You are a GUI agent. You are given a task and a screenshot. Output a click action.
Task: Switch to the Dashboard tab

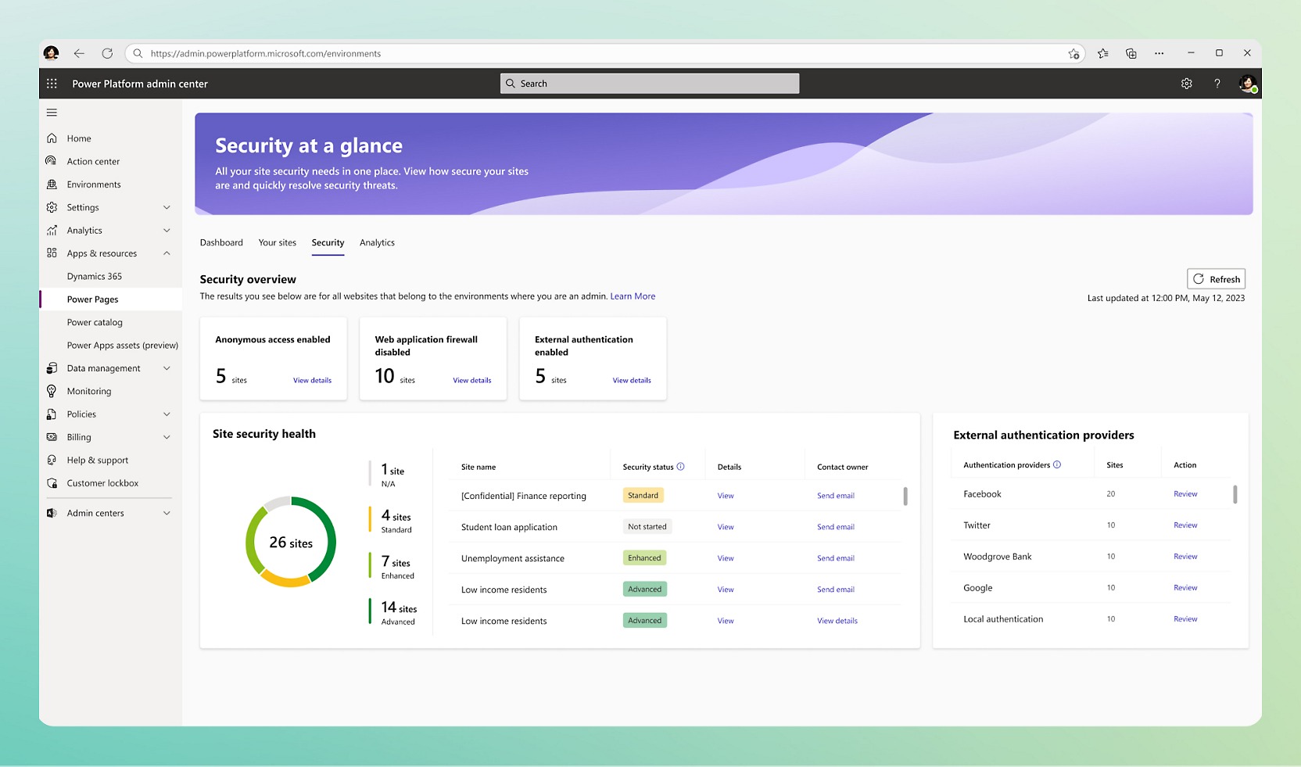click(221, 242)
